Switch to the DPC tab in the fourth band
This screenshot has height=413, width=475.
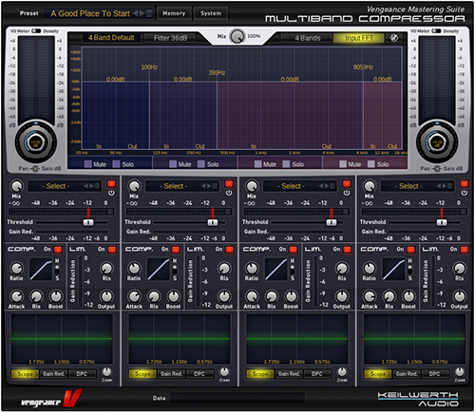click(435, 374)
